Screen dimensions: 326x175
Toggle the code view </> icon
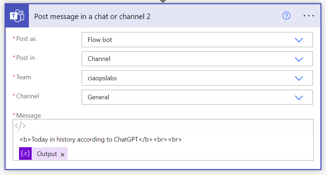[x=20, y=126]
